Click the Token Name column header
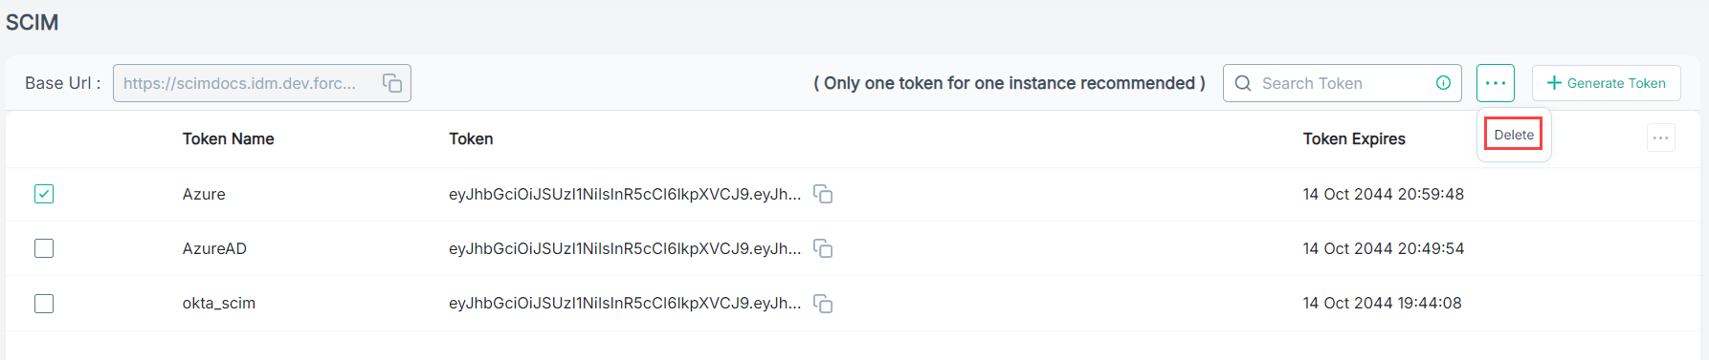Viewport: 1709px width, 360px height. click(x=229, y=139)
